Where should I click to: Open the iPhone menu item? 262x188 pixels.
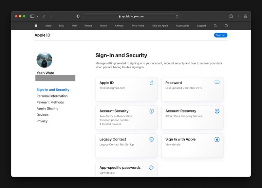pyautogui.click(x=88, y=26)
